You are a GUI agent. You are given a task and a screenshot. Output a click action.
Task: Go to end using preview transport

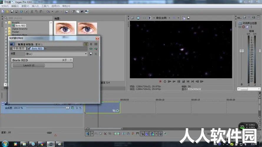pos(192,81)
